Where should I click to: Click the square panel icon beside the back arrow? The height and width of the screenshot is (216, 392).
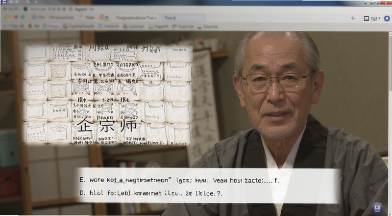click(x=366, y=18)
